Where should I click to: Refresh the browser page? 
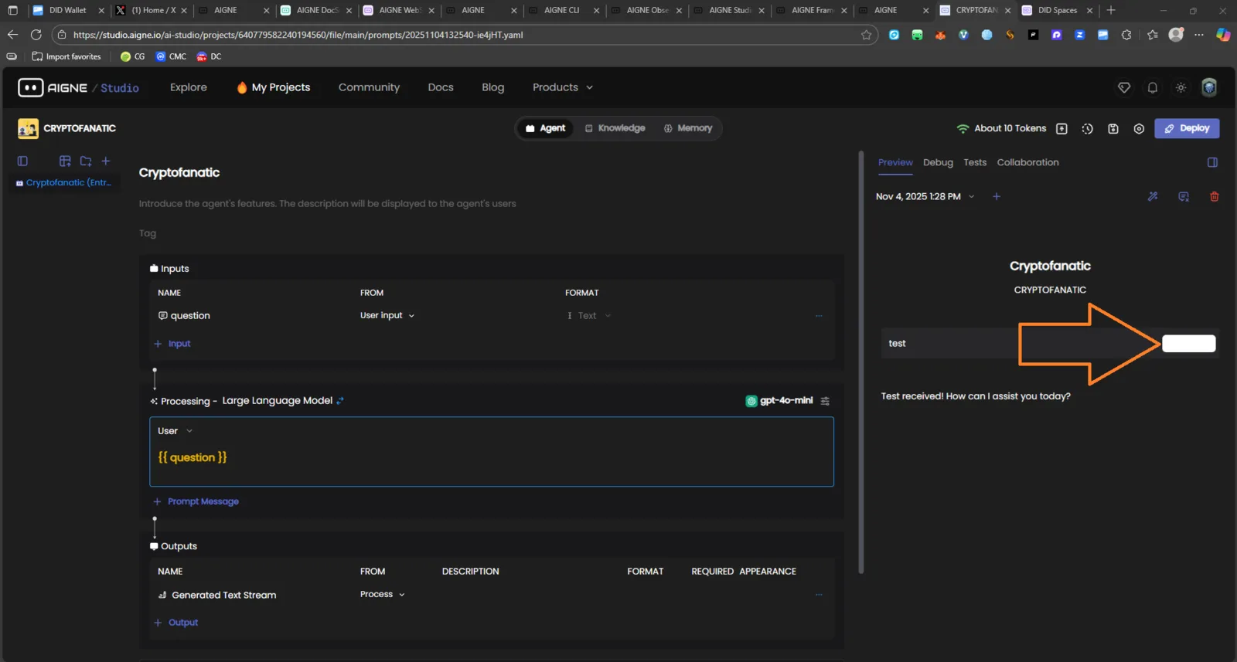pyautogui.click(x=36, y=35)
